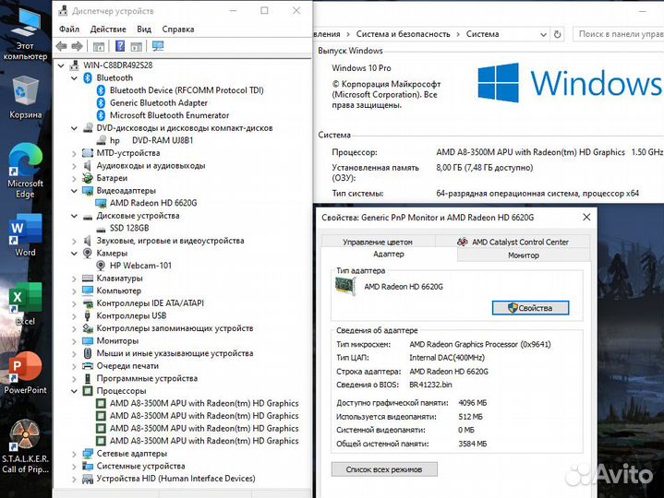
Task: Click the Back arrow in Device Manager toolbar
Action: pos(61,46)
